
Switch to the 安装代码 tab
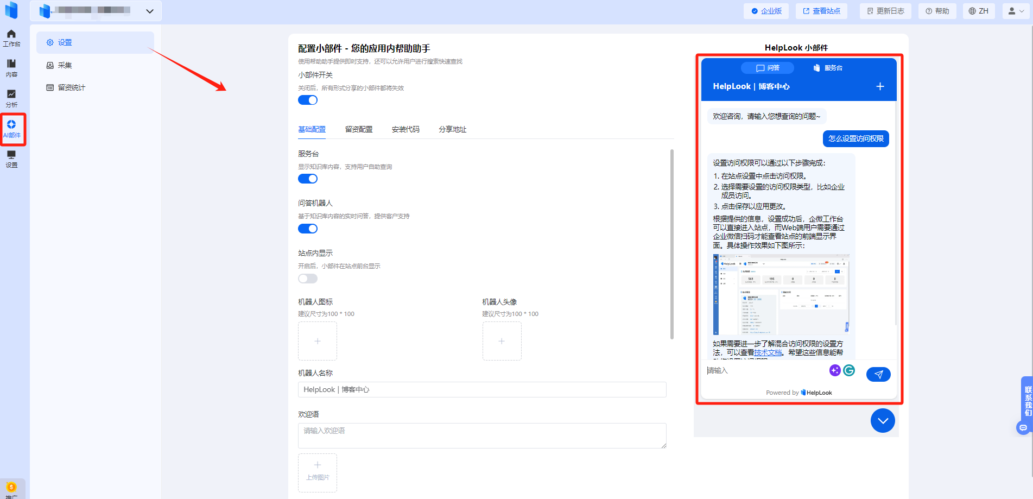tap(405, 129)
